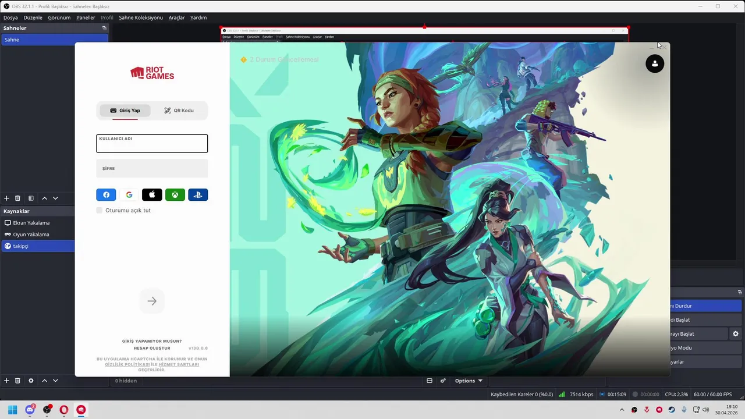Move selected source up in Kaynaklar
745x419 pixels.
click(44, 381)
